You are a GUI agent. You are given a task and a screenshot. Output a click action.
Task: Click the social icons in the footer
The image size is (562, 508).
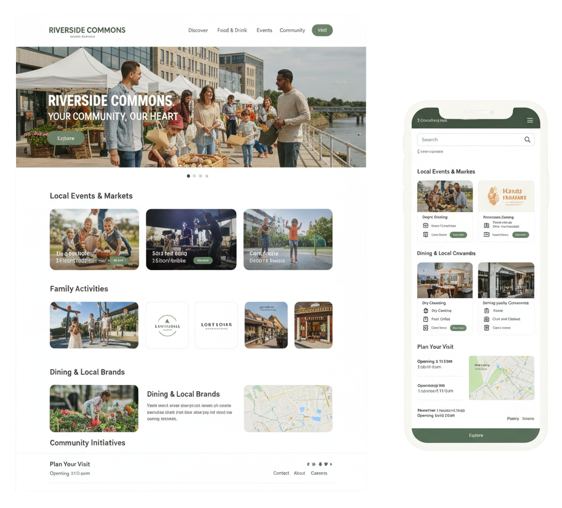(x=319, y=464)
